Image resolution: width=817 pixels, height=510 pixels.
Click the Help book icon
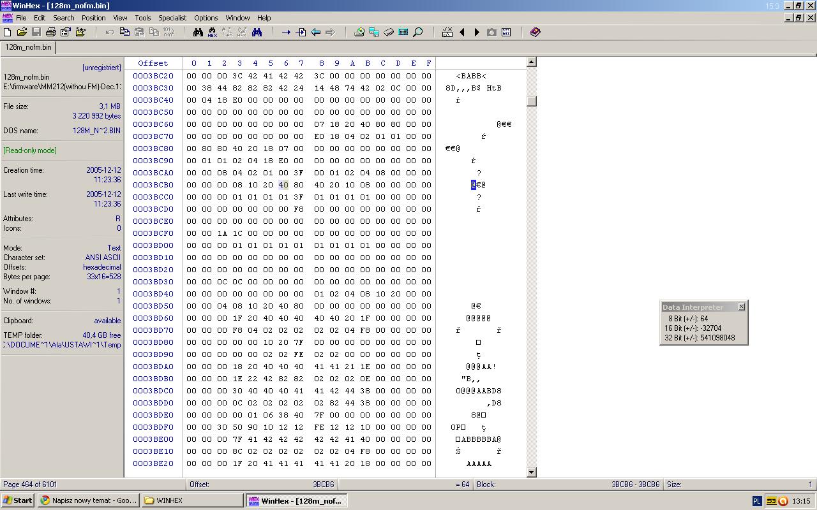pos(536,32)
